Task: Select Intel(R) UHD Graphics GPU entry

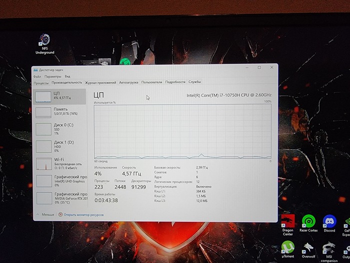Action: point(60,181)
